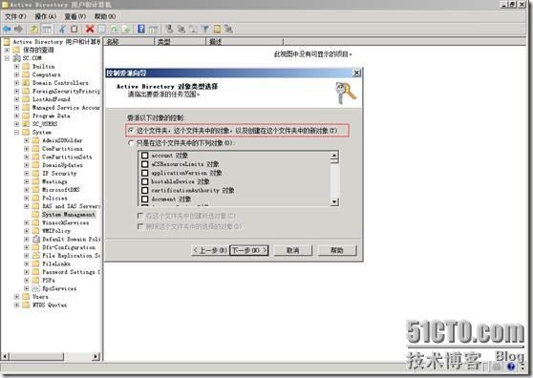Click the 下一步 (Next) wizard button
This screenshot has width=533, height=378.
point(249,251)
